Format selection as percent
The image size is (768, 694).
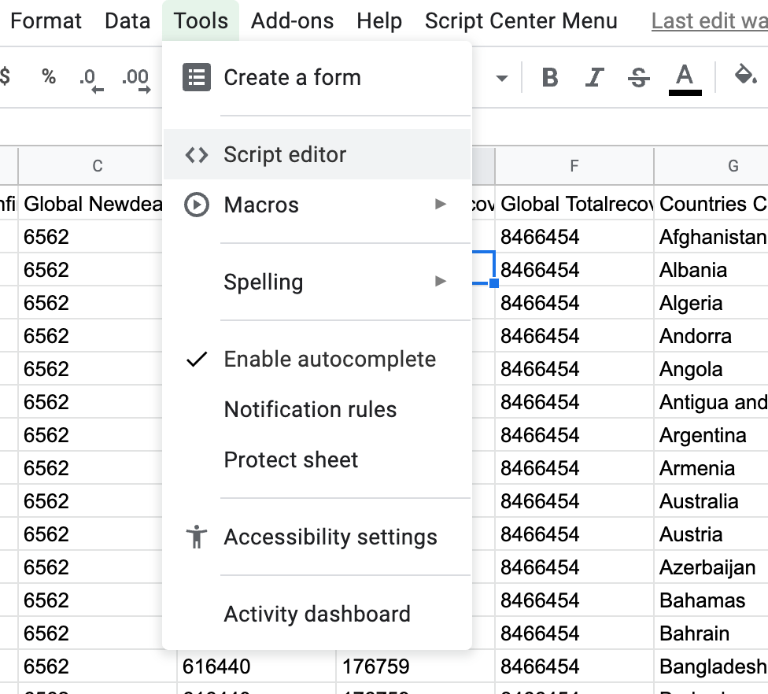pyautogui.click(x=48, y=76)
